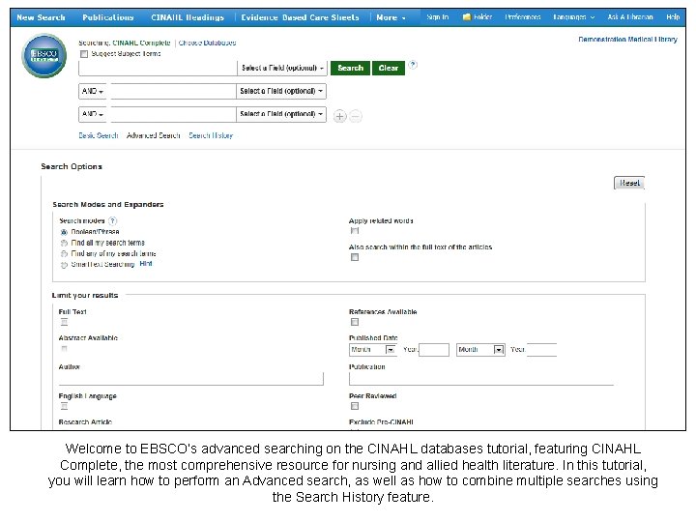696x522 pixels.
Task: Click Sign In
Action: (438, 16)
